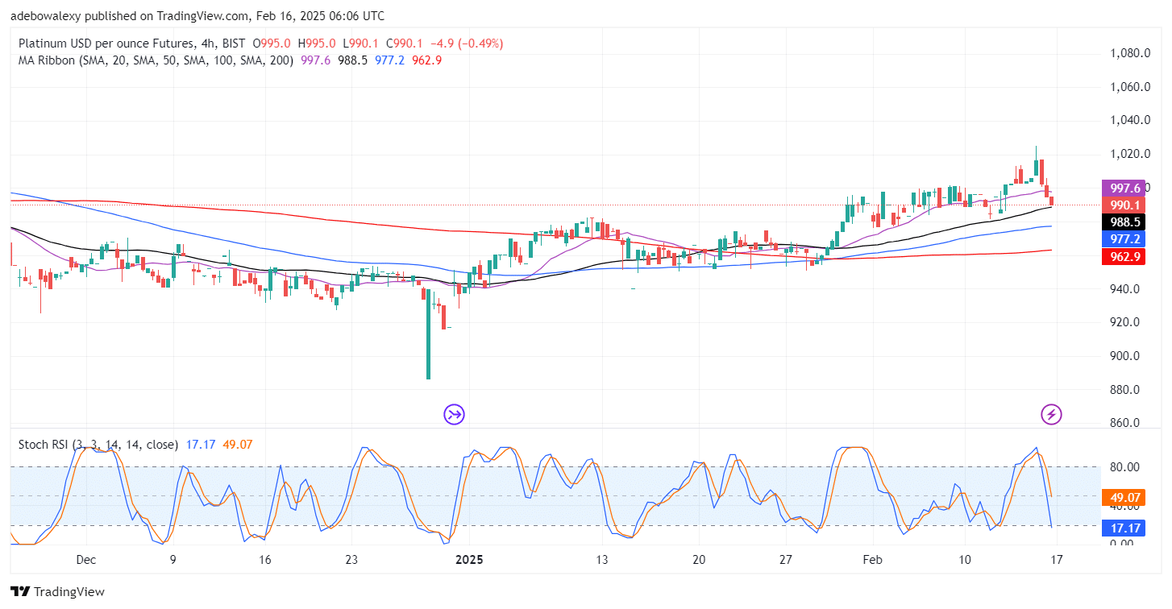
Task: Click the purple 997.6 price label
Action: point(1122,188)
